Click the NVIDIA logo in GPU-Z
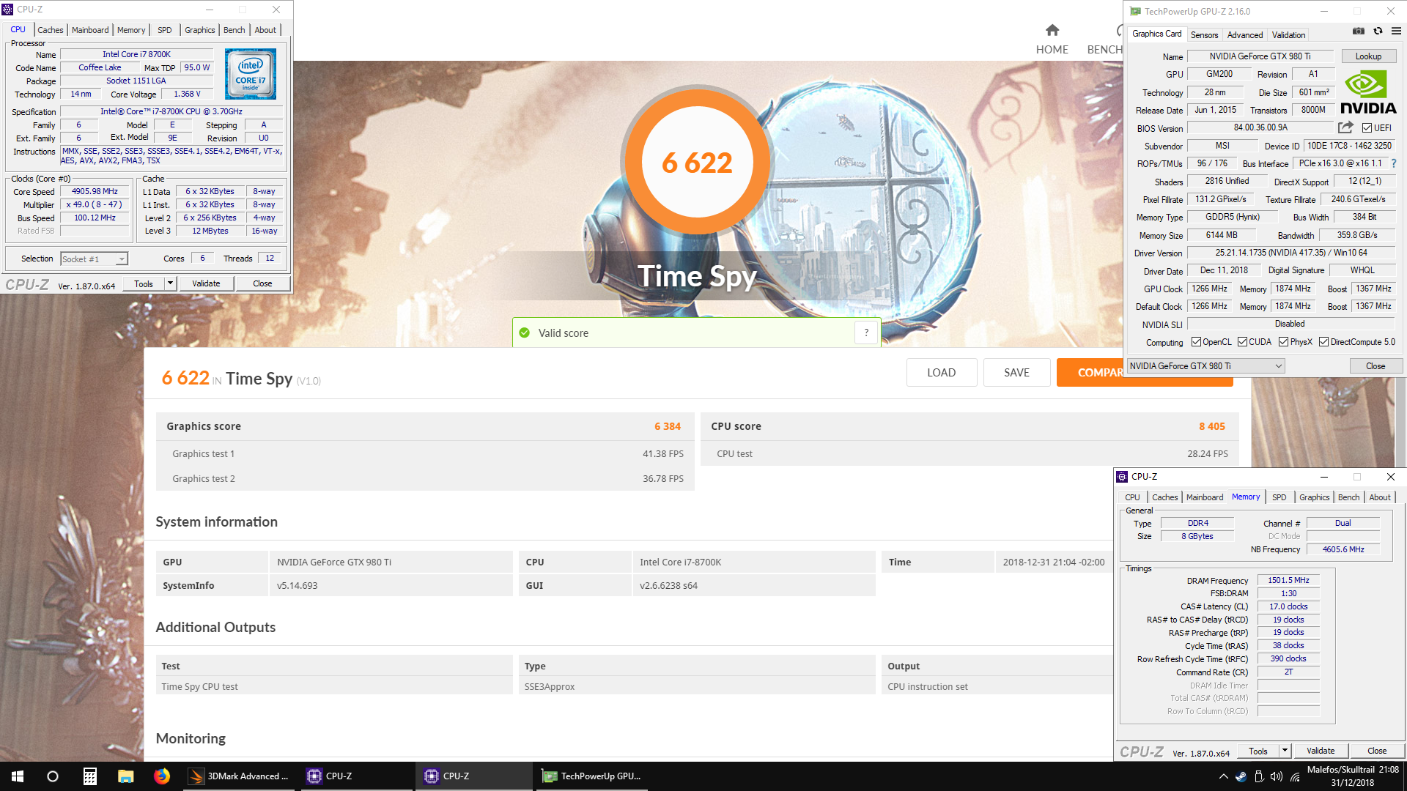 coord(1368,92)
